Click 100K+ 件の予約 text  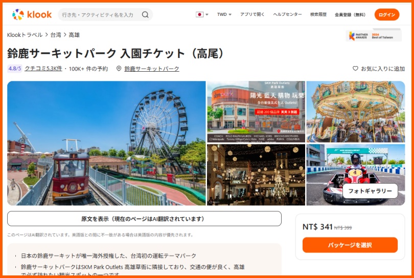point(88,69)
